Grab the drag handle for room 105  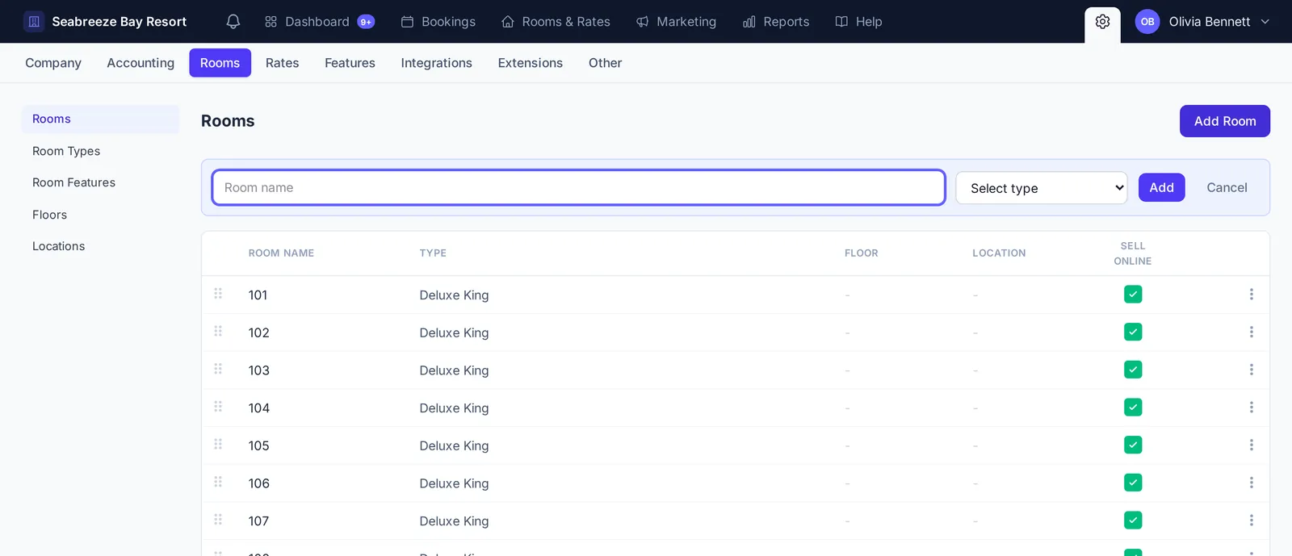click(x=218, y=445)
